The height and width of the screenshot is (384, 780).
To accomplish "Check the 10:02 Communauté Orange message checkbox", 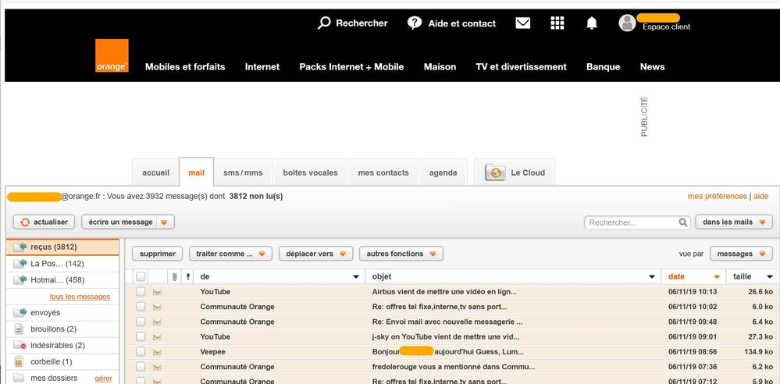I will pos(141,307).
